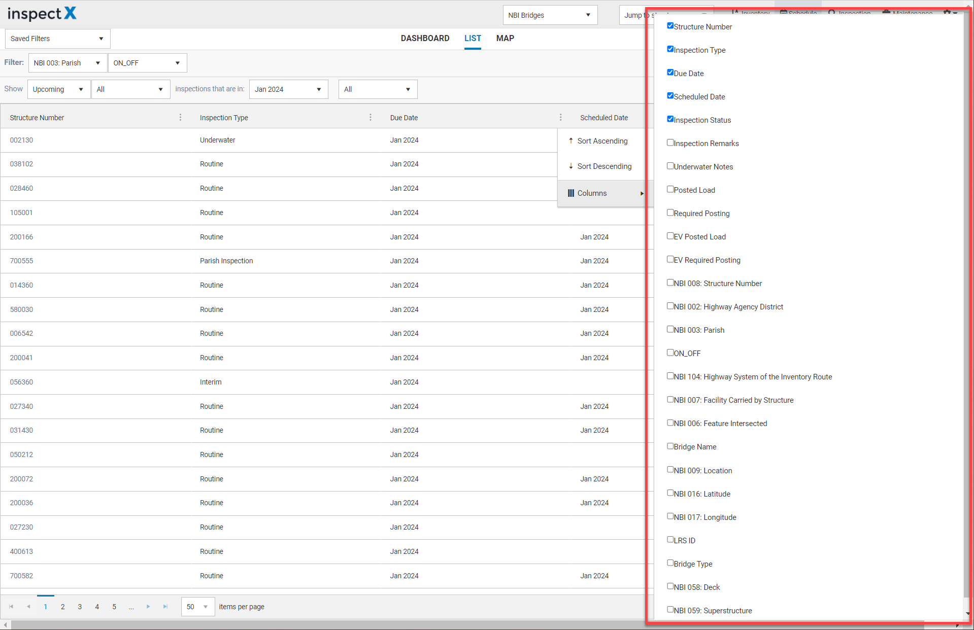Uncheck the Inspection Type column checkbox
The width and height of the screenshot is (974, 630).
tap(670, 49)
